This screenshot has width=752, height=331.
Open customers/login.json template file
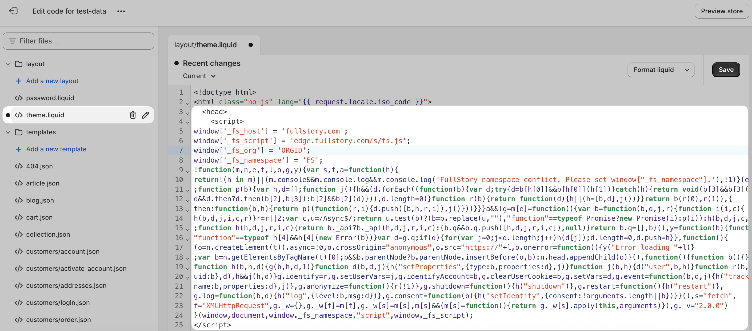58,303
